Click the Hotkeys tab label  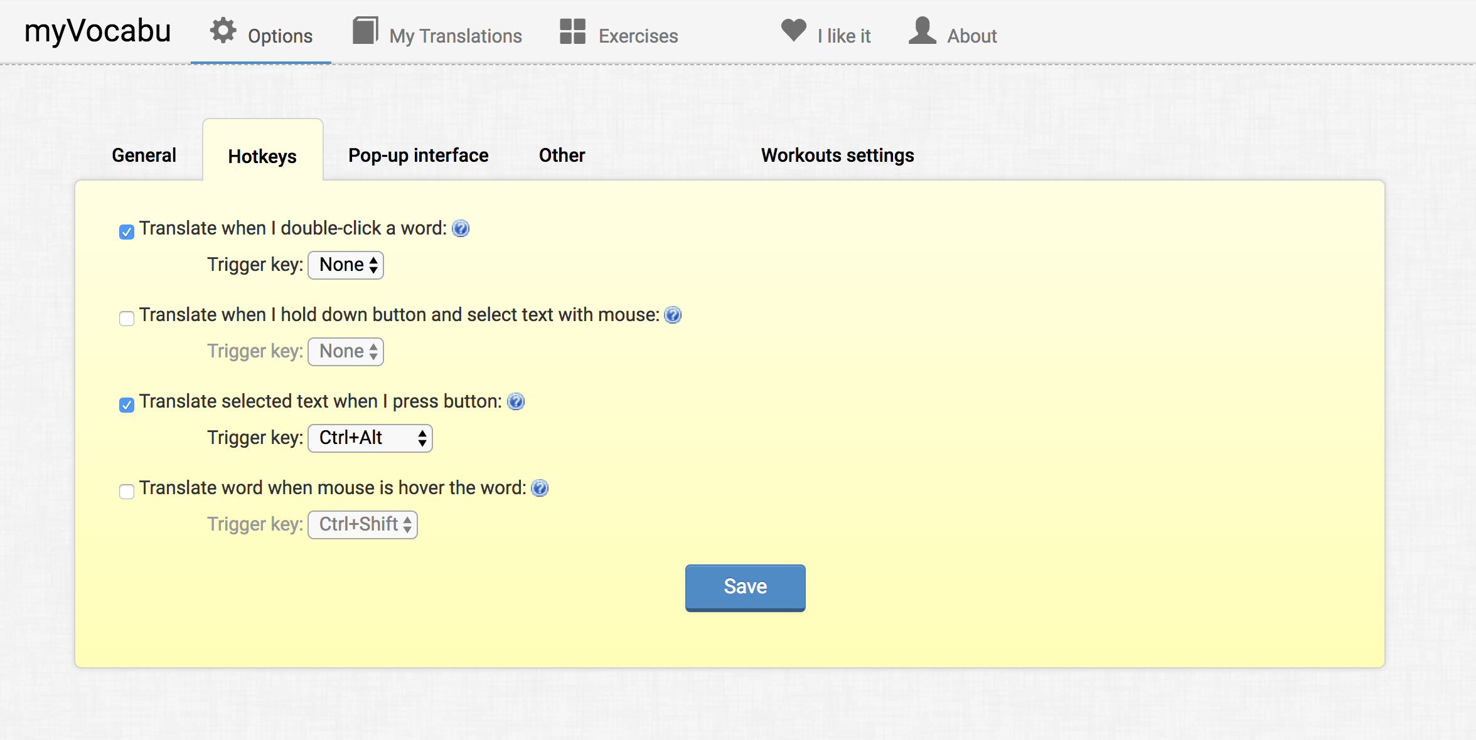tap(262, 155)
